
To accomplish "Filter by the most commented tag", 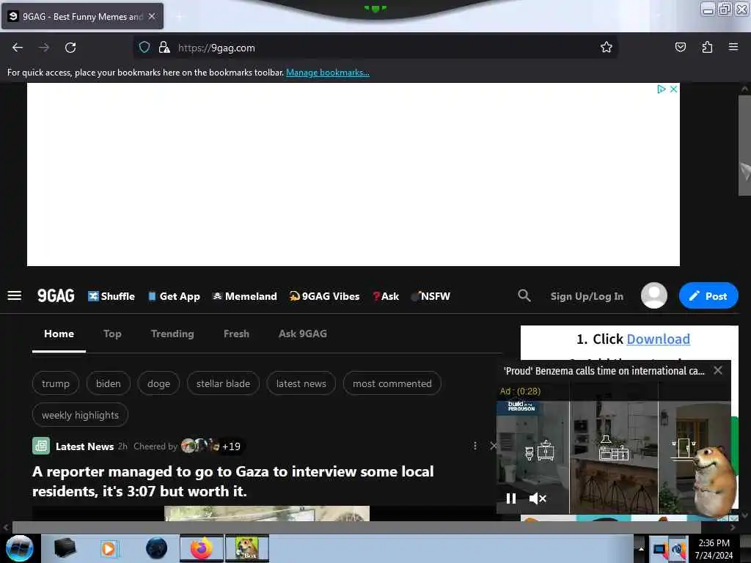I will 392,383.
